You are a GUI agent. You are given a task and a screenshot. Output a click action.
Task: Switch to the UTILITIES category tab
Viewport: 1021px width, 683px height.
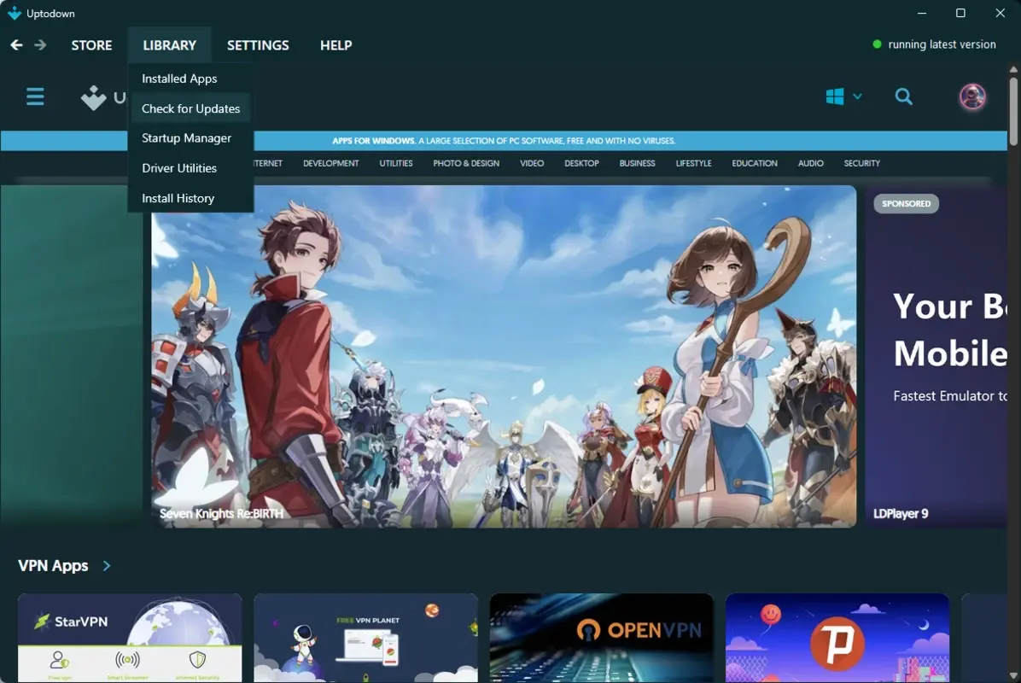point(395,163)
